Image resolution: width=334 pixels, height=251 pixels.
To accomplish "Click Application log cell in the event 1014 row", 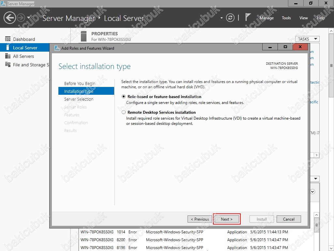I will [237, 232].
